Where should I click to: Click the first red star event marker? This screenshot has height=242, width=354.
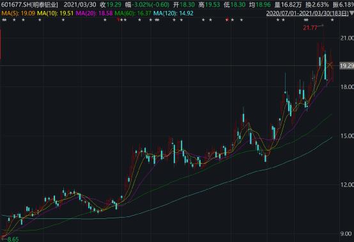[118, 20]
